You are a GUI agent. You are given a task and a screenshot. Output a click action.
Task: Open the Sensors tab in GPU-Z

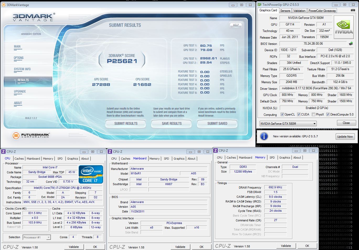click(285, 11)
